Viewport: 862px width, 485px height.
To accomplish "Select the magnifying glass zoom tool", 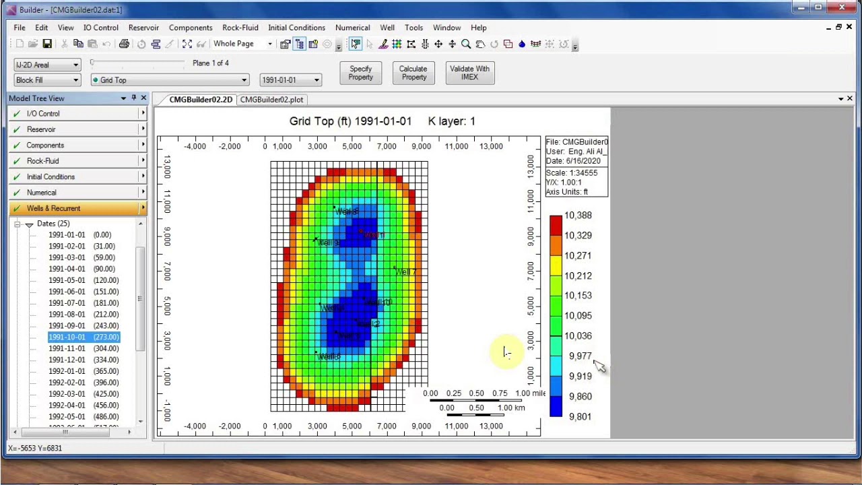I will coord(466,44).
